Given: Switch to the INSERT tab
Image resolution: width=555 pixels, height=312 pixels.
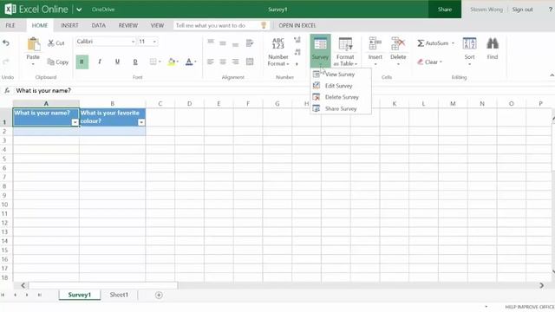Looking at the screenshot, I should tap(69, 25).
